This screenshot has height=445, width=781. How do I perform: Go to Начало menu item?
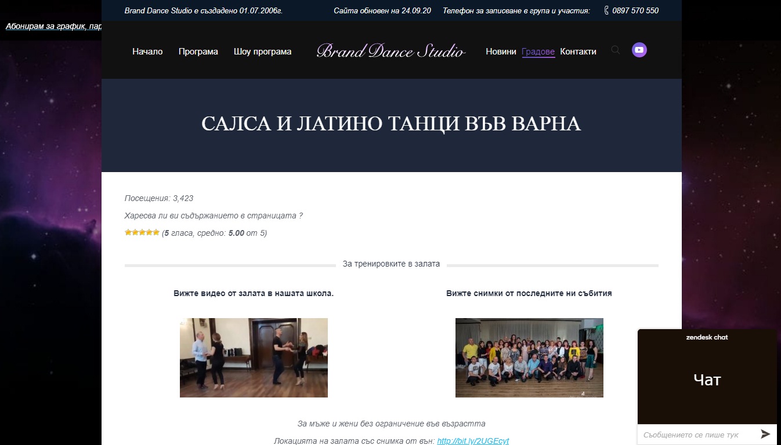147,52
